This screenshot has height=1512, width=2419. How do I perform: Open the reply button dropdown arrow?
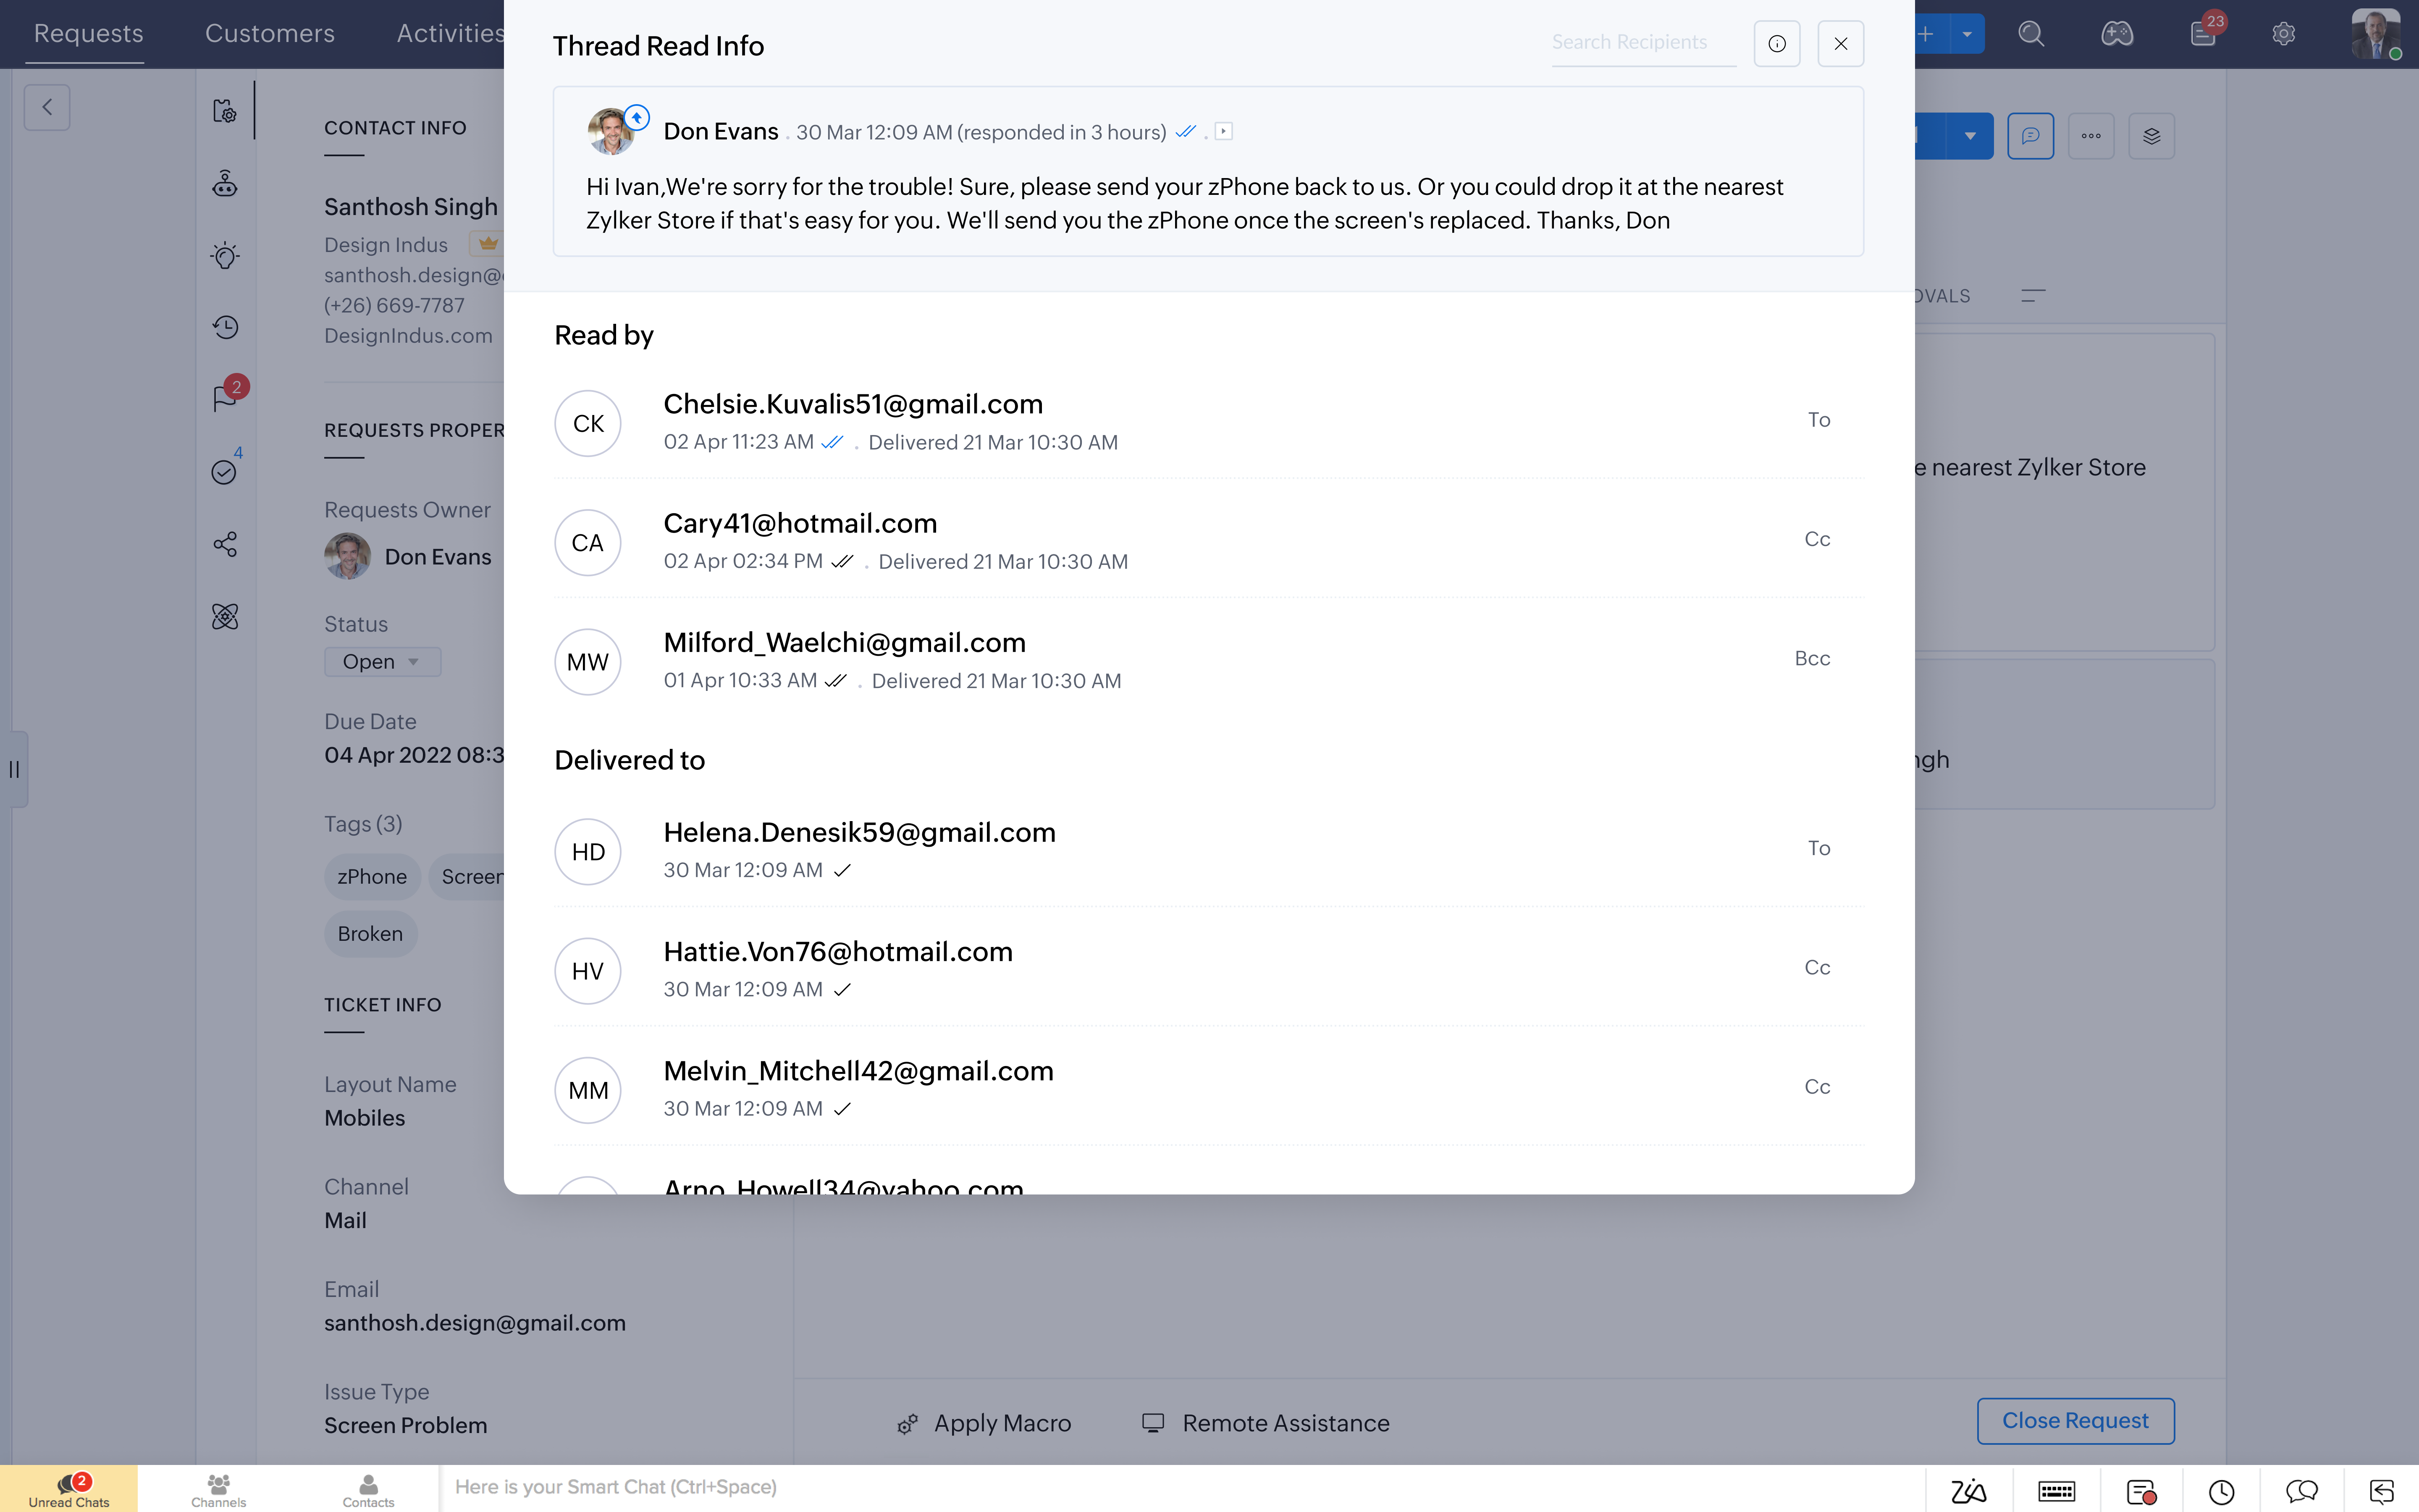coord(1969,136)
